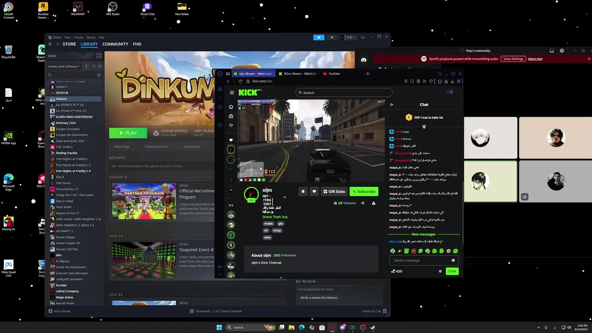Screen dimensions: 592x333
Task: Select Forza Horizon 5 in Steam library
Action: [x=67, y=189]
